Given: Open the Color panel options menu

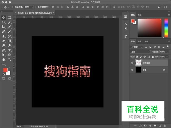Looking at the screenshot, I should point(169,15).
